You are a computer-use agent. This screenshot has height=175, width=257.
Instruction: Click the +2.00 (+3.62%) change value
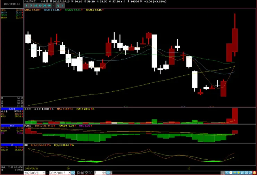coord(155,1)
